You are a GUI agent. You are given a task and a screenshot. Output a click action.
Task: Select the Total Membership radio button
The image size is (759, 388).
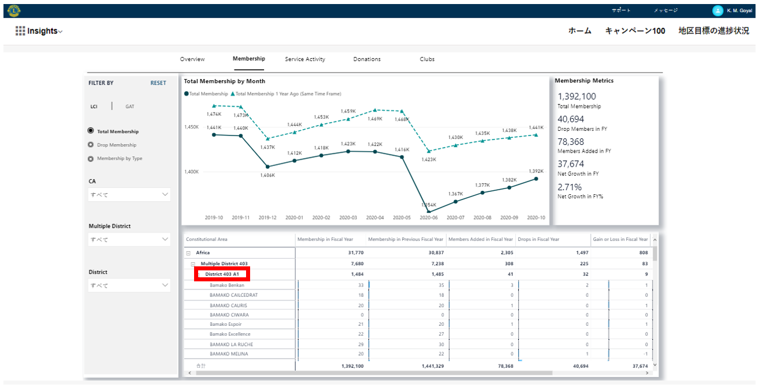coord(91,131)
